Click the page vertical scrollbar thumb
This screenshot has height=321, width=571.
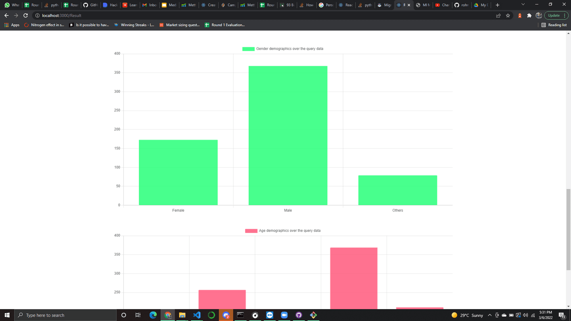(x=568, y=229)
